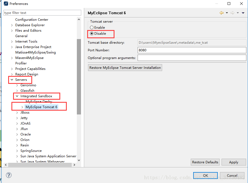Expand the Orion server node
Image resolution: width=248 pixels, height=183 pixels.
tap(17, 140)
